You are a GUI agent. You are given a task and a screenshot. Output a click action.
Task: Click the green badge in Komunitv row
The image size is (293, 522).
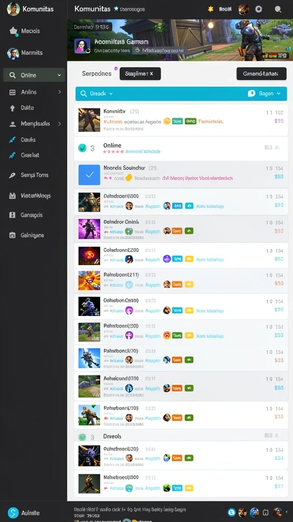click(x=190, y=121)
